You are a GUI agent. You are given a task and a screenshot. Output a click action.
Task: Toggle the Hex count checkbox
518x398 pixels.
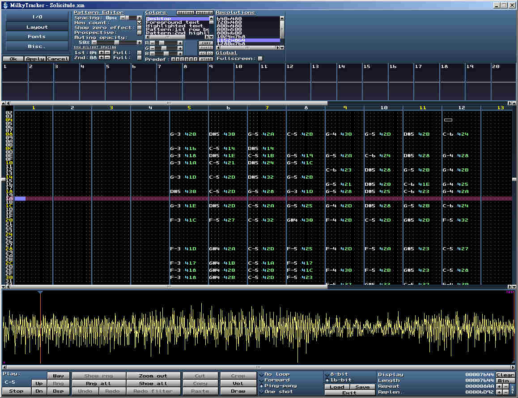click(140, 23)
